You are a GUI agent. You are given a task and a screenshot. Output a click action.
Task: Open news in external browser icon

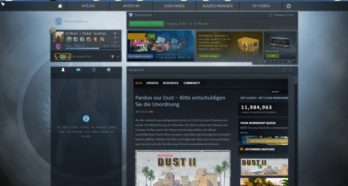point(291,70)
